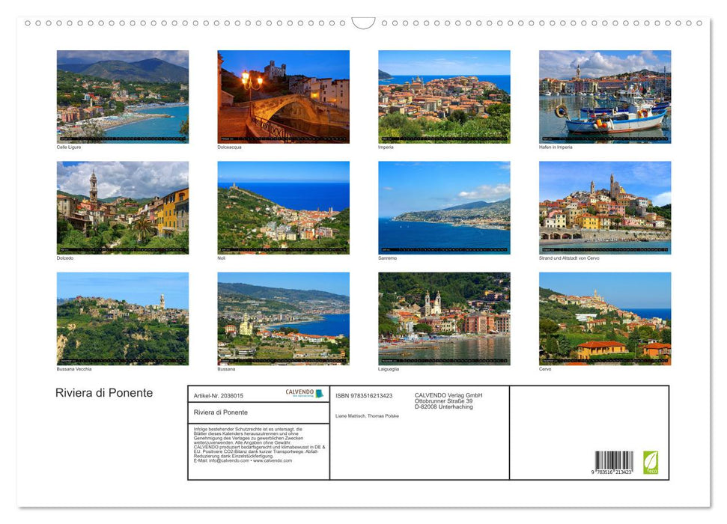
Task: Select the Liane Matrisch, Thomas Polske author line
Action: (x=368, y=415)
